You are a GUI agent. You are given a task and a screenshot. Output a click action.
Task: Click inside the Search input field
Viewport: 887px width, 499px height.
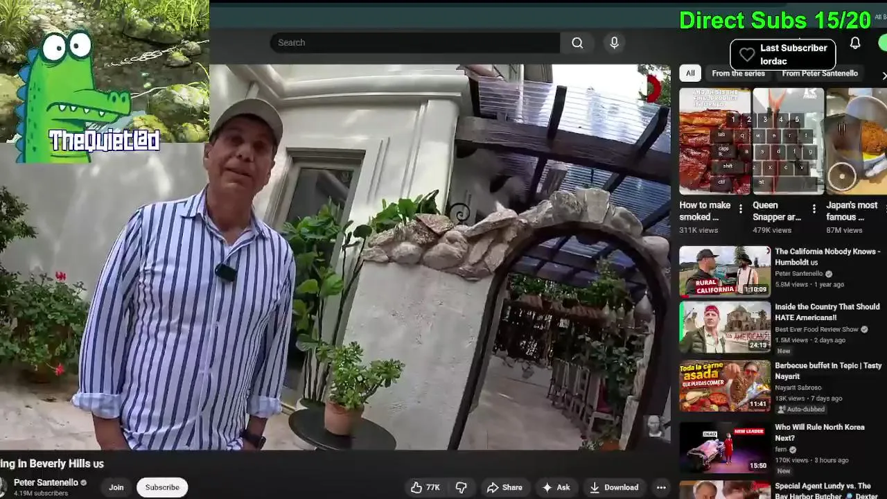(x=414, y=43)
